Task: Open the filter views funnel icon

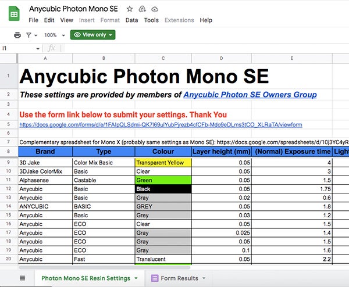Action: pos(29,35)
